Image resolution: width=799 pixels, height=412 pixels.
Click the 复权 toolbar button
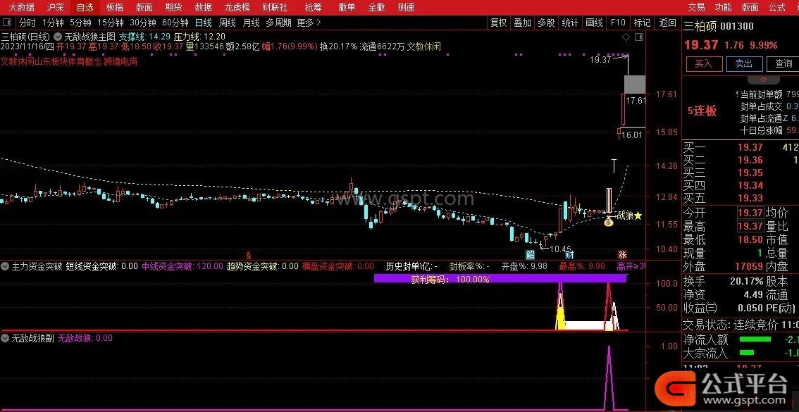pyautogui.click(x=498, y=23)
